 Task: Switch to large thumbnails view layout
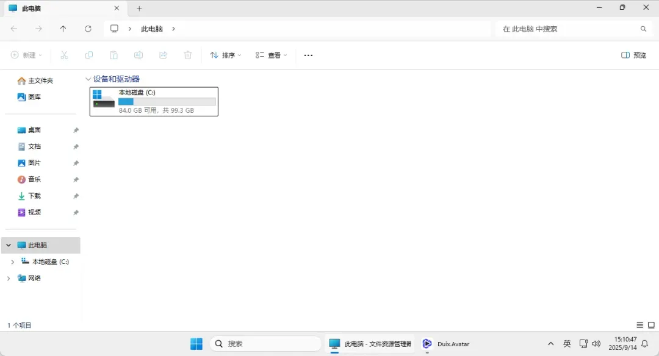[x=651, y=326]
